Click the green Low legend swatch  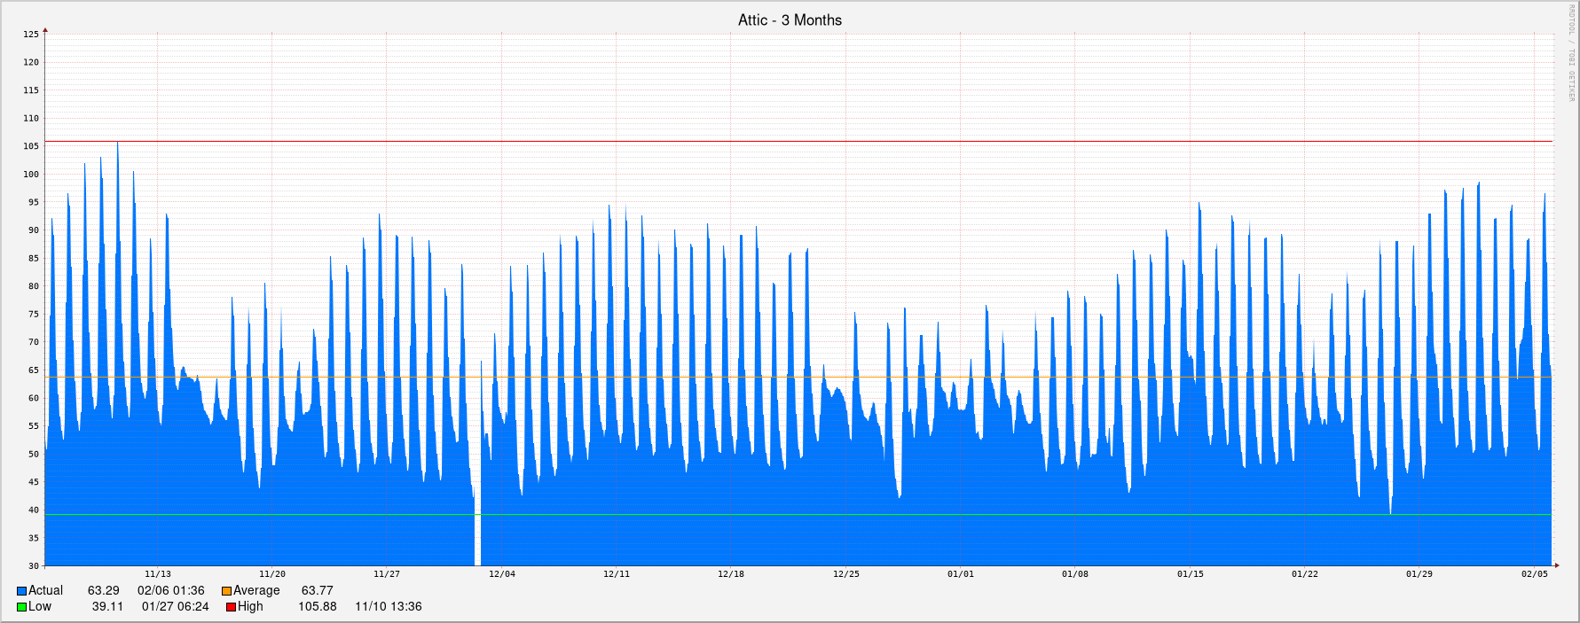tap(22, 607)
